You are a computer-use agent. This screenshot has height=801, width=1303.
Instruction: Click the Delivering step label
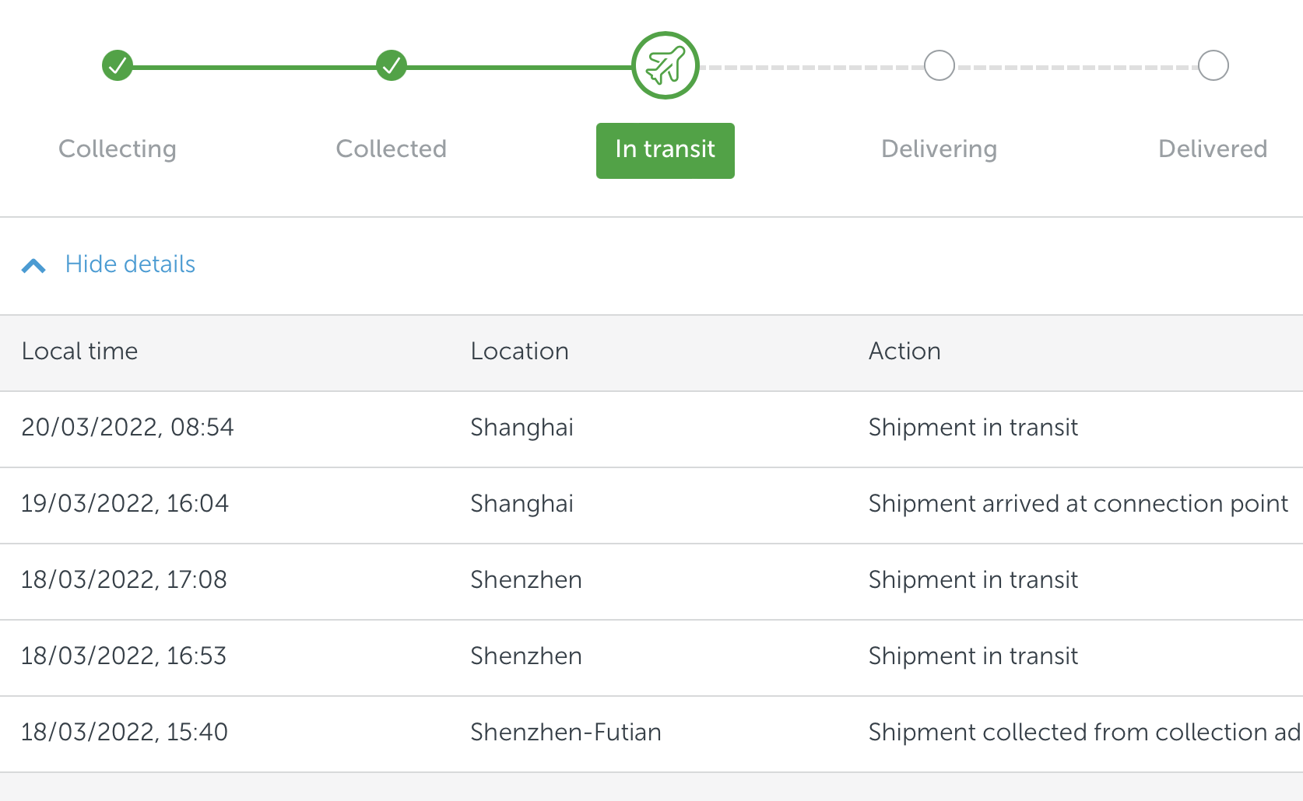[x=939, y=149]
